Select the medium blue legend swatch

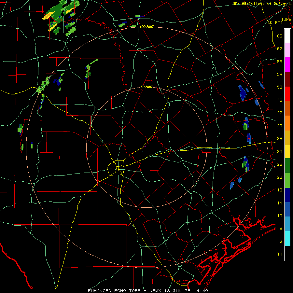[287, 209]
